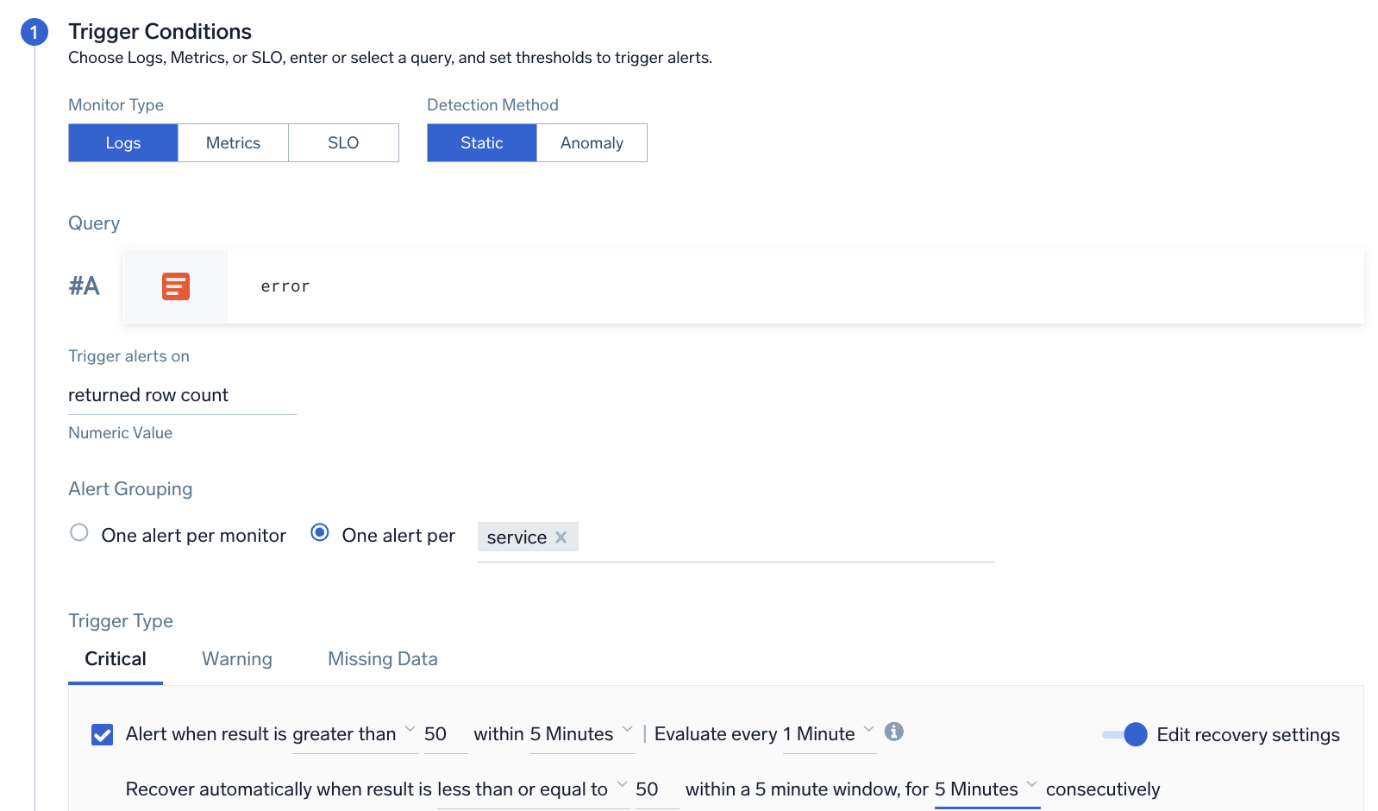This screenshot has height=811, width=1378.
Task: Select One alert per monitor radio
Action: (79, 533)
